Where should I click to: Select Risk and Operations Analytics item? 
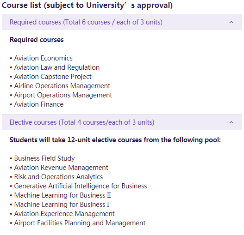(x=58, y=177)
